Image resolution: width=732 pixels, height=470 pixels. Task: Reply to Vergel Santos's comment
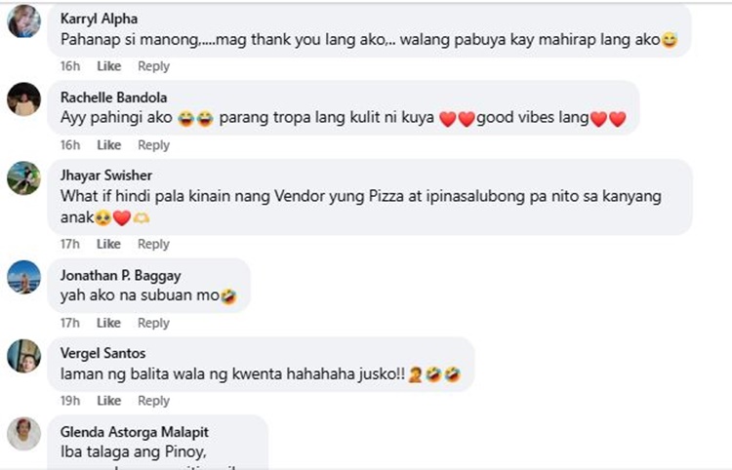click(x=153, y=401)
